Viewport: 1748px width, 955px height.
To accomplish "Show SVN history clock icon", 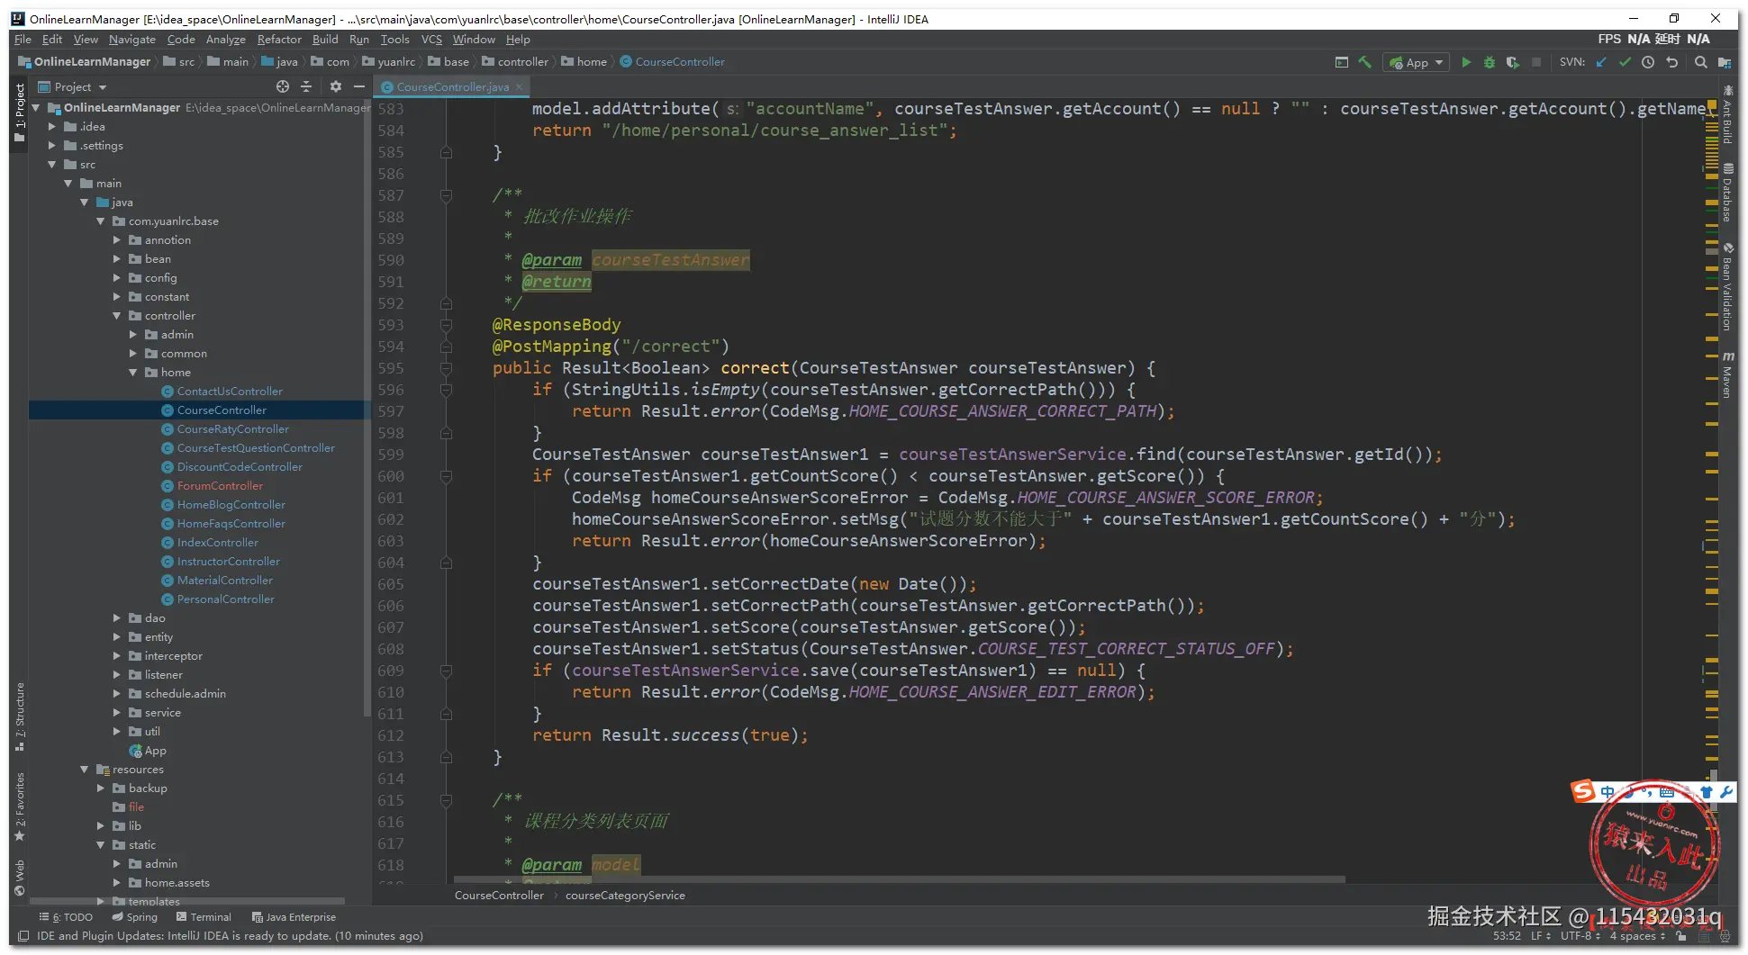I will 1648,62.
